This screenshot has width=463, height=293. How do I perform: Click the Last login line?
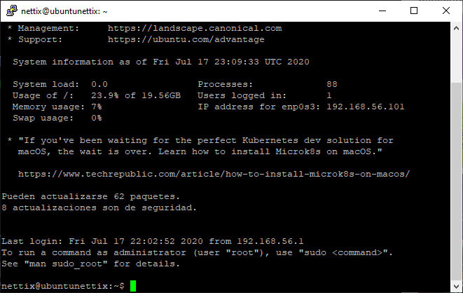coord(153,241)
